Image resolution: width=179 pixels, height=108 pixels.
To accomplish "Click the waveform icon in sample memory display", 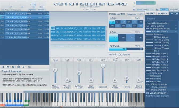I will (33, 5).
